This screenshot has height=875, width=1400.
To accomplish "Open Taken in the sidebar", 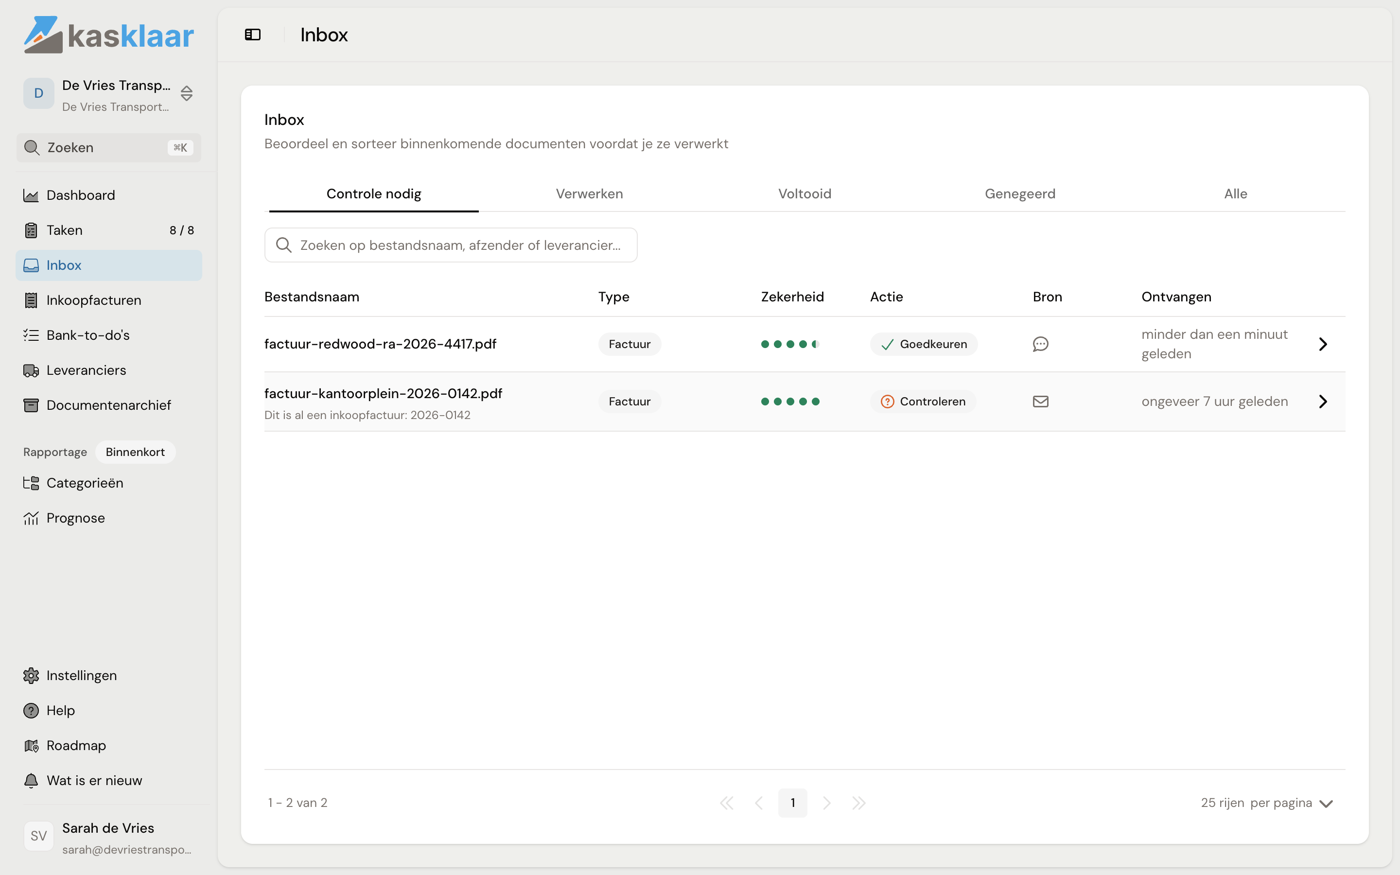I will point(109,230).
